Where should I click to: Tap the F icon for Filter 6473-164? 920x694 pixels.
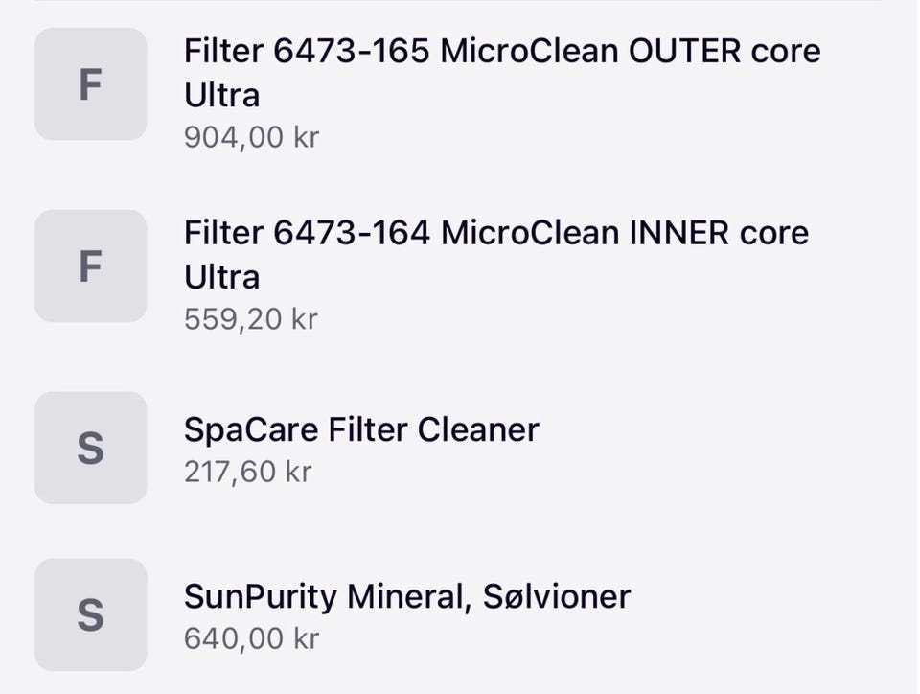coord(91,266)
